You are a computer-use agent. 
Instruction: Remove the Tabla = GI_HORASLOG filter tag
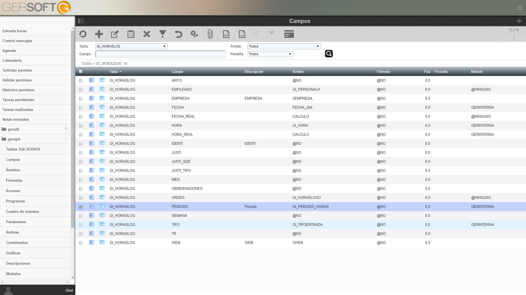click(x=125, y=63)
